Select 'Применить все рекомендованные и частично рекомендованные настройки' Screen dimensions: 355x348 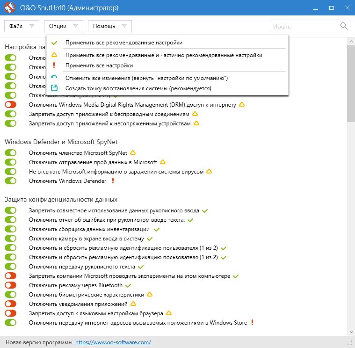point(164,55)
